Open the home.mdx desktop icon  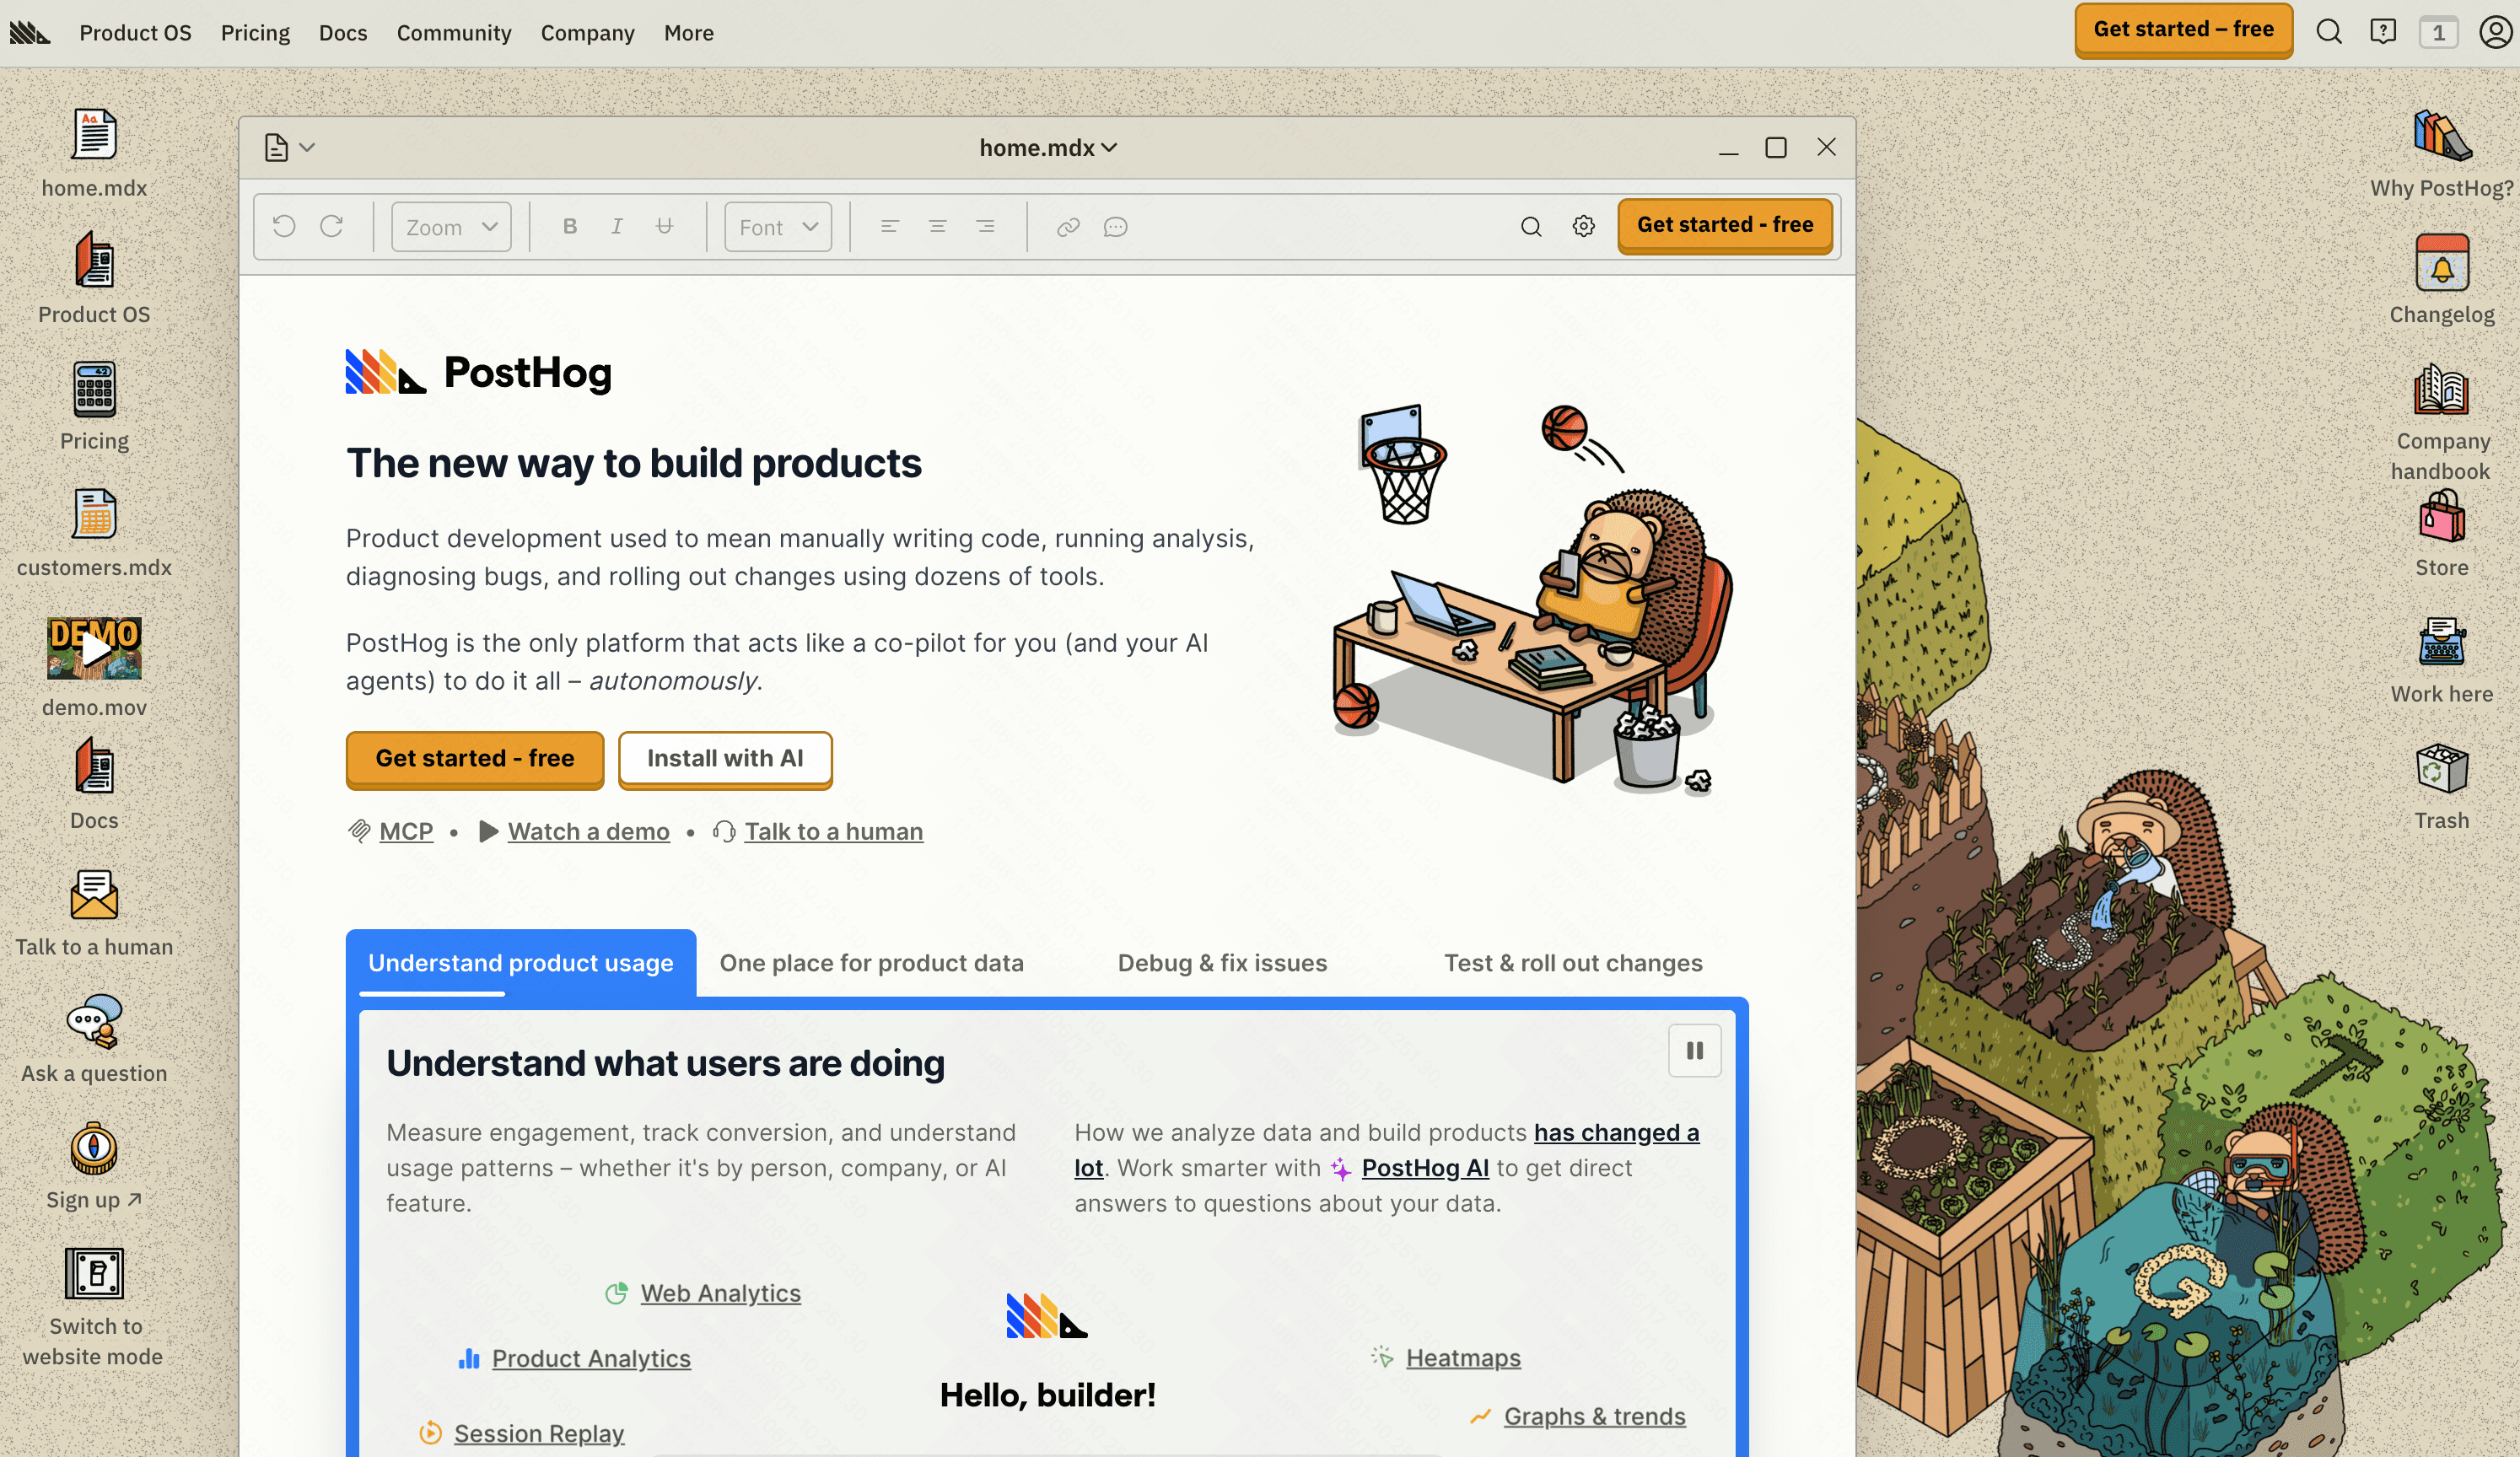pos(94,135)
